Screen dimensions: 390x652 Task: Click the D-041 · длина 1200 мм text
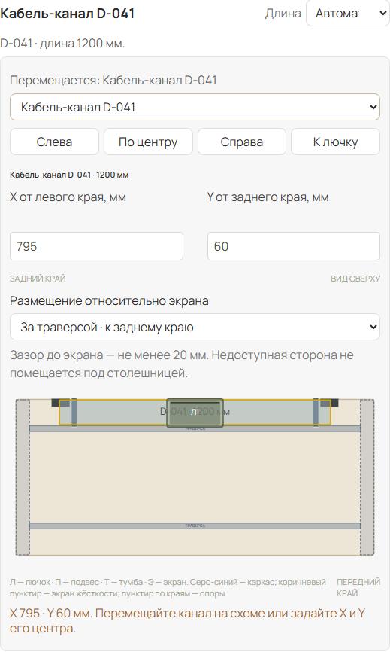click(62, 43)
